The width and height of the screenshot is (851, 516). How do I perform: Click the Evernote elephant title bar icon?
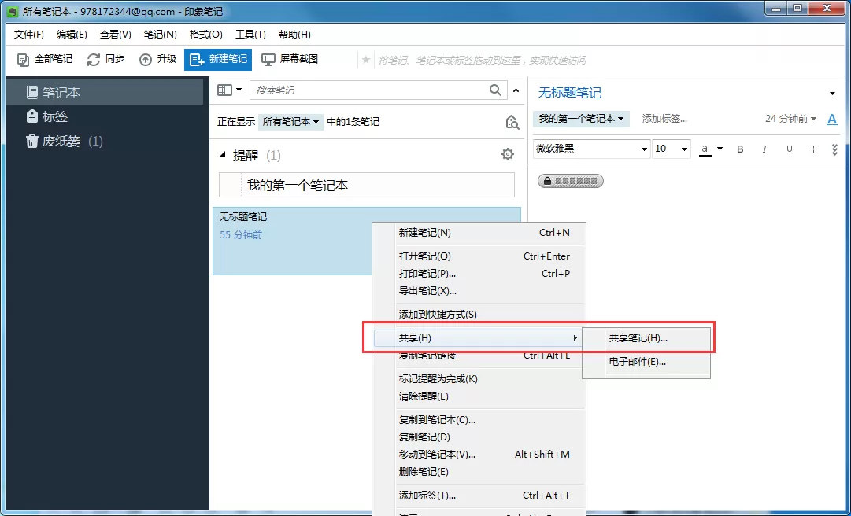(x=13, y=11)
